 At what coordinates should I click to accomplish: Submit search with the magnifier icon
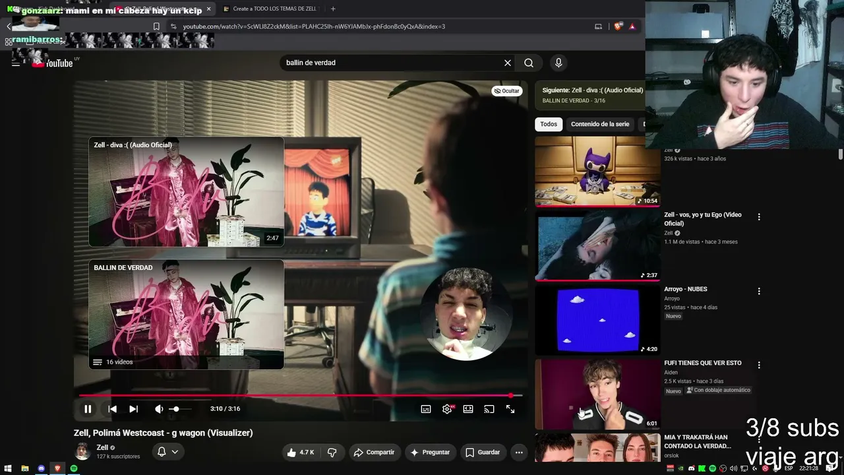click(x=529, y=63)
